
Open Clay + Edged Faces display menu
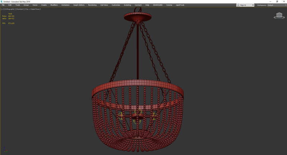coord(33,9)
